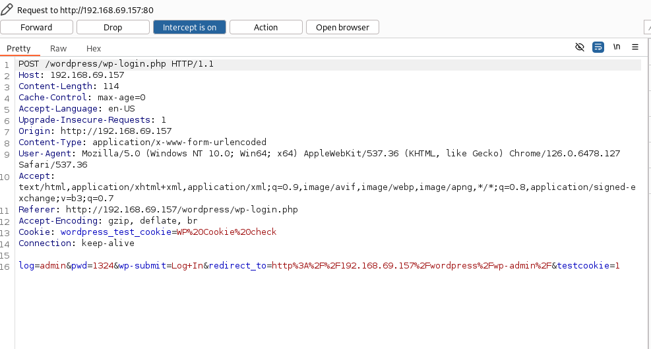Select the Pretty tab
The image size is (651, 349).
click(x=18, y=49)
